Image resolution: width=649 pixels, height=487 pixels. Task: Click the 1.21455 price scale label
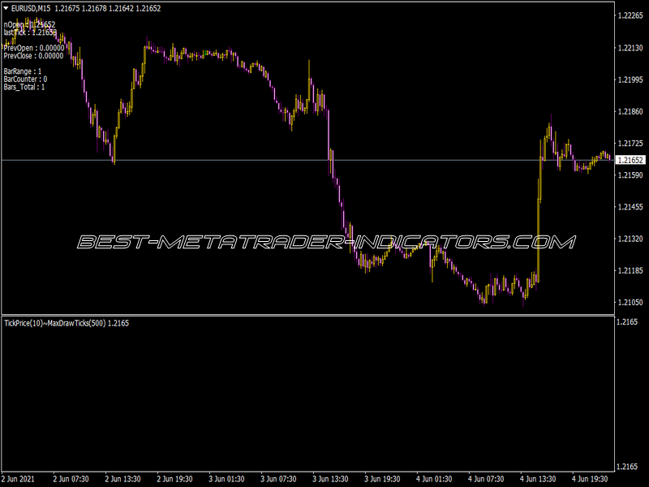pyautogui.click(x=630, y=207)
